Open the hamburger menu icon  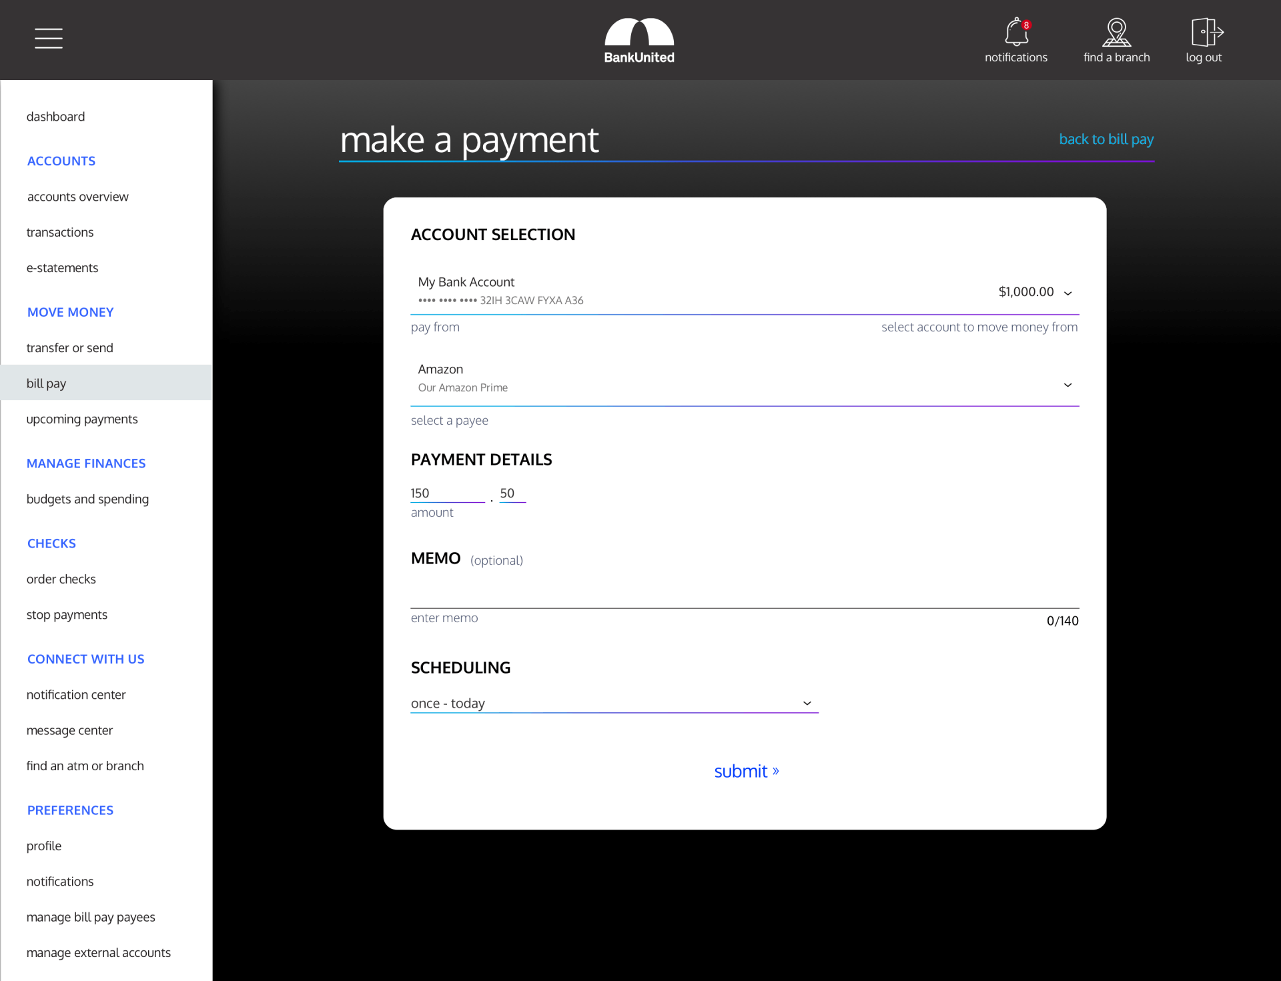coord(49,39)
